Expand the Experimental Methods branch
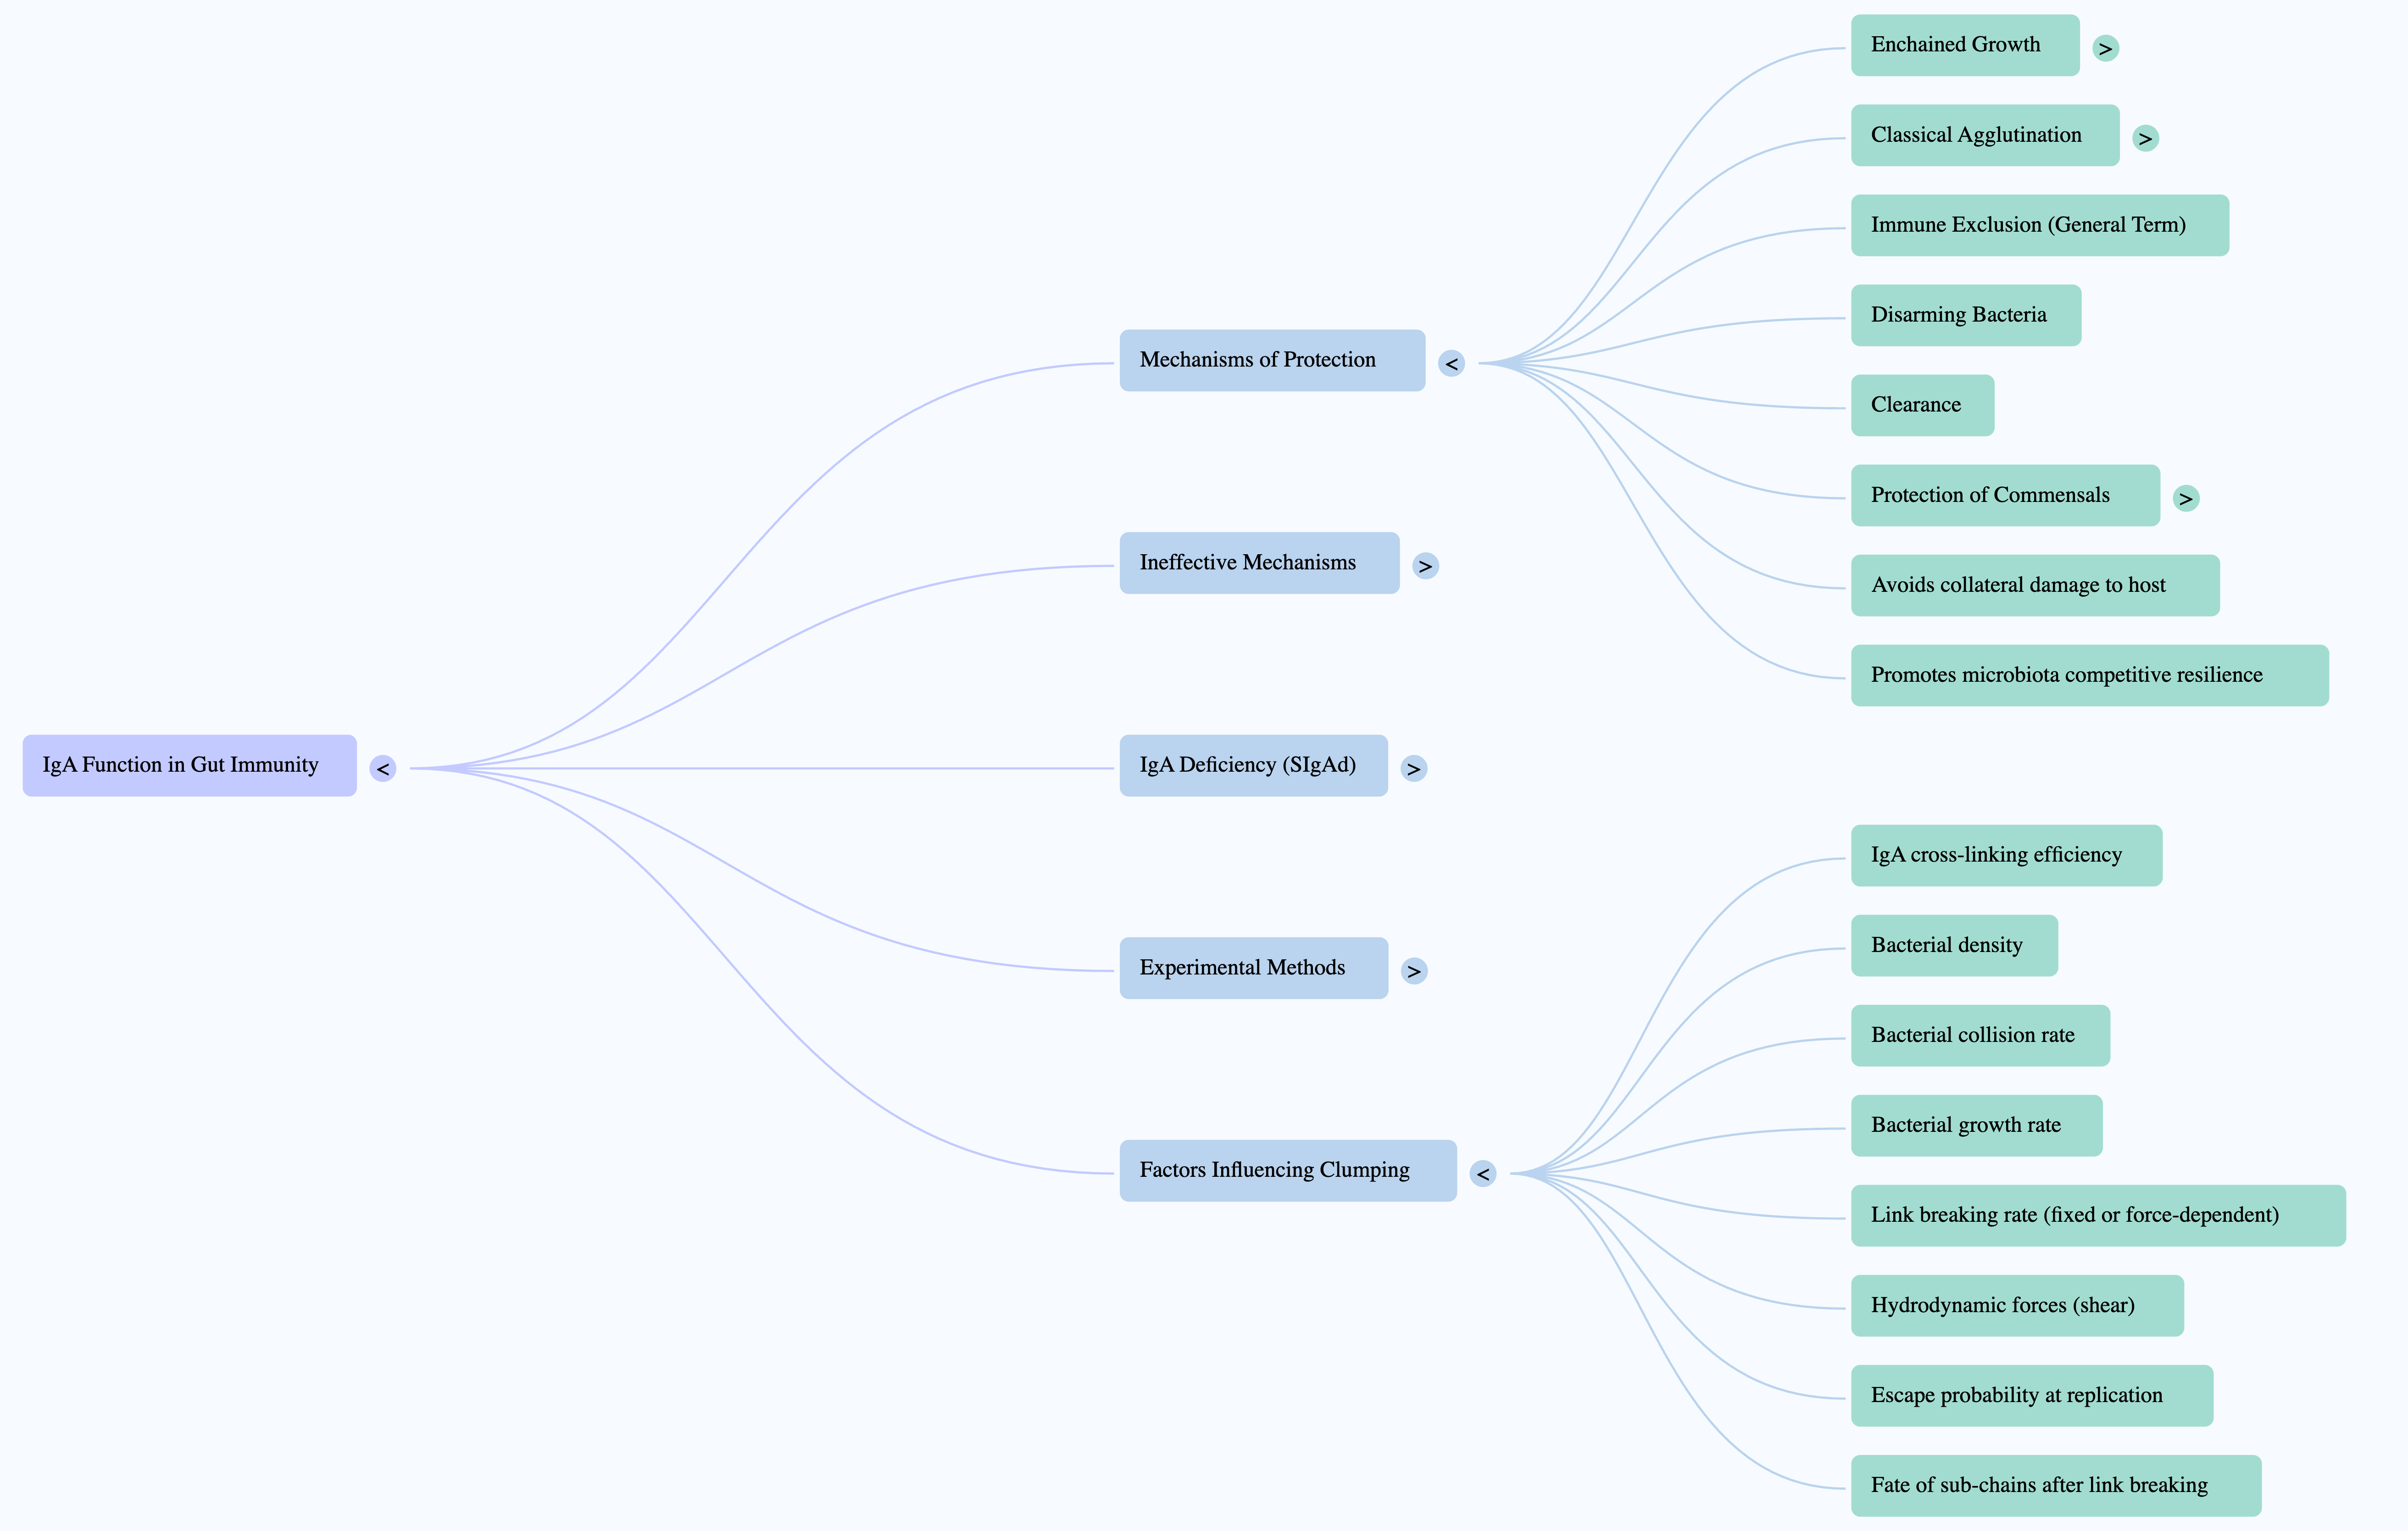Screen dimensions: 2408x1531 (x=1413, y=971)
